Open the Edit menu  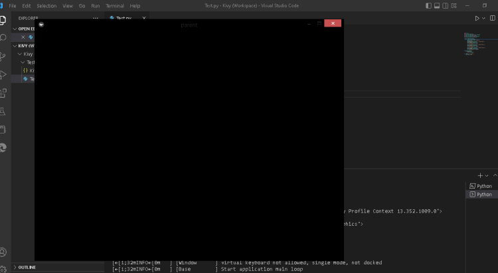pos(27,6)
